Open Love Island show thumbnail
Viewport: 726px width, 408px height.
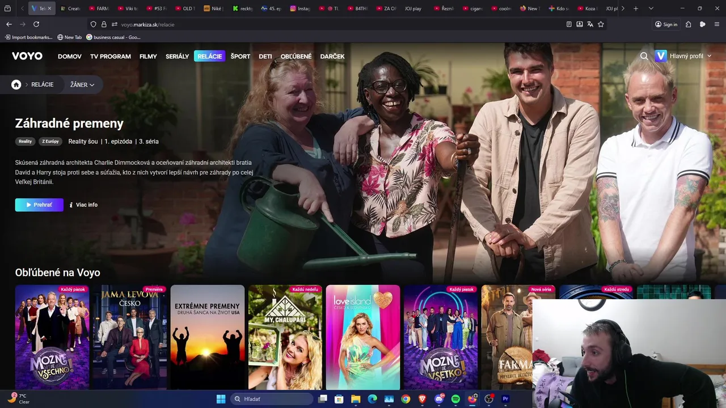point(363,337)
